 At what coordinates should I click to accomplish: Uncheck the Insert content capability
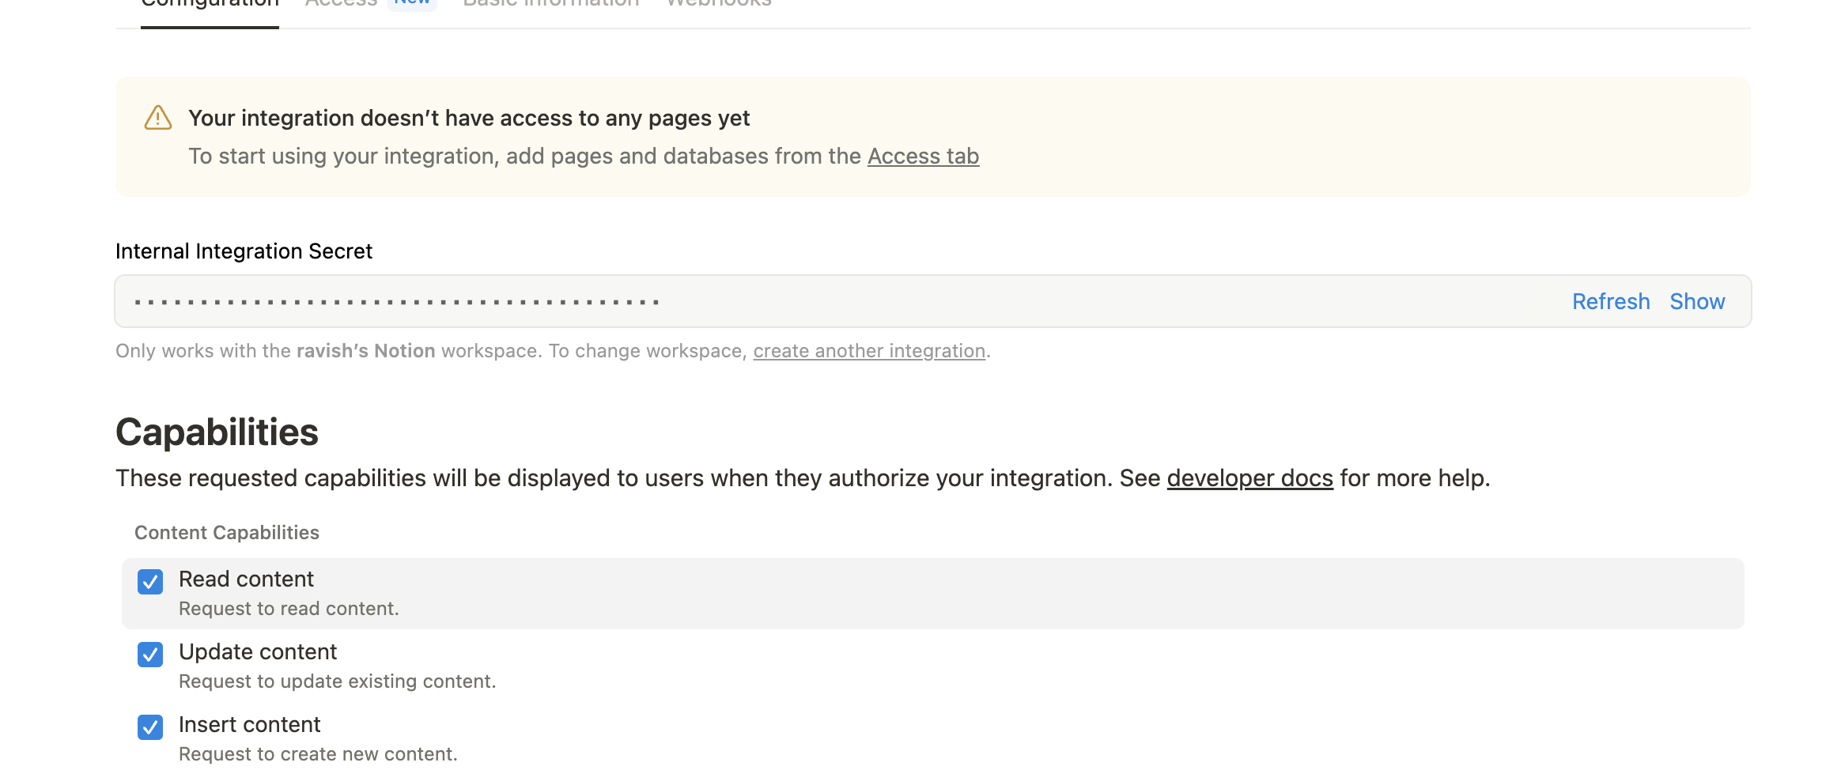pyautogui.click(x=150, y=727)
